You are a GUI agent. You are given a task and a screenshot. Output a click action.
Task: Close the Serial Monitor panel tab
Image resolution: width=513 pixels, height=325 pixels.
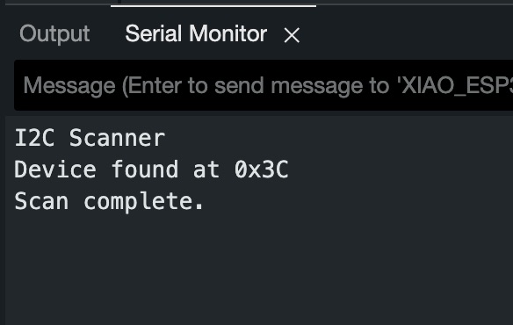click(x=292, y=35)
